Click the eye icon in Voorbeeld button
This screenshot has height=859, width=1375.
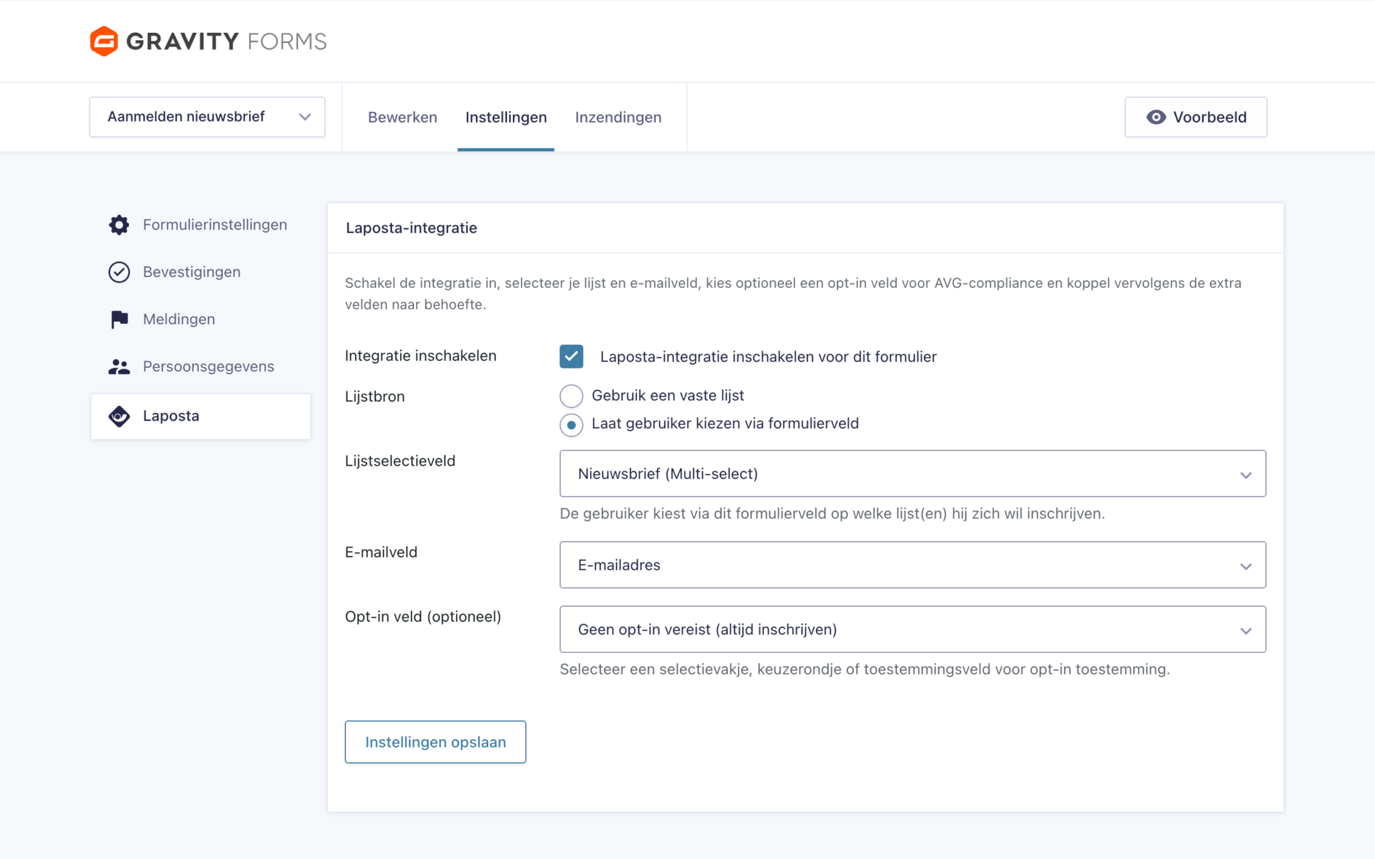[x=1155, y=117]
